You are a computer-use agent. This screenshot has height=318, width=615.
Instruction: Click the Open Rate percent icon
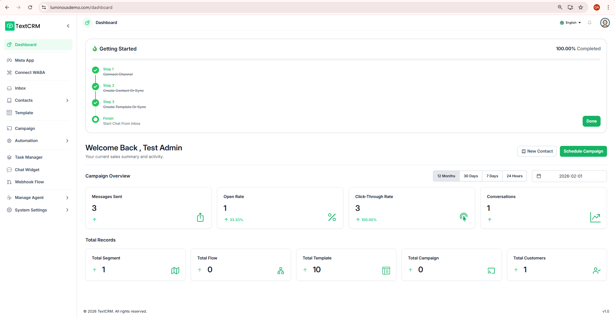pyautogui.click(x=332, y=217)
